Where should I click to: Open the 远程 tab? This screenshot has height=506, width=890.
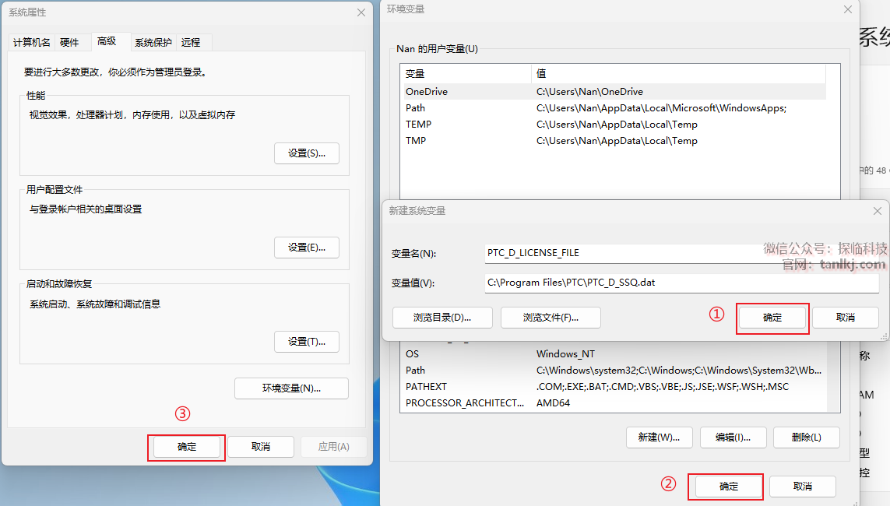point(191,43)
